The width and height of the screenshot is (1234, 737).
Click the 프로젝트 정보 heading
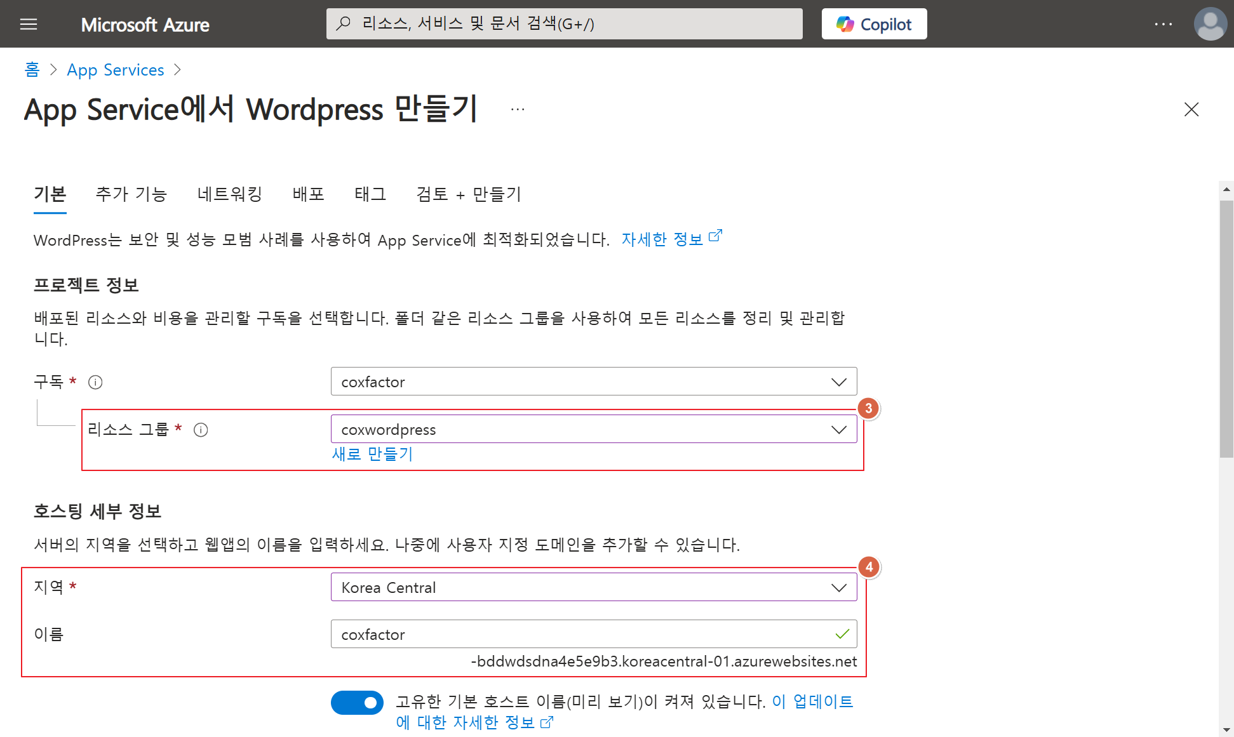[x=86, y=285]
